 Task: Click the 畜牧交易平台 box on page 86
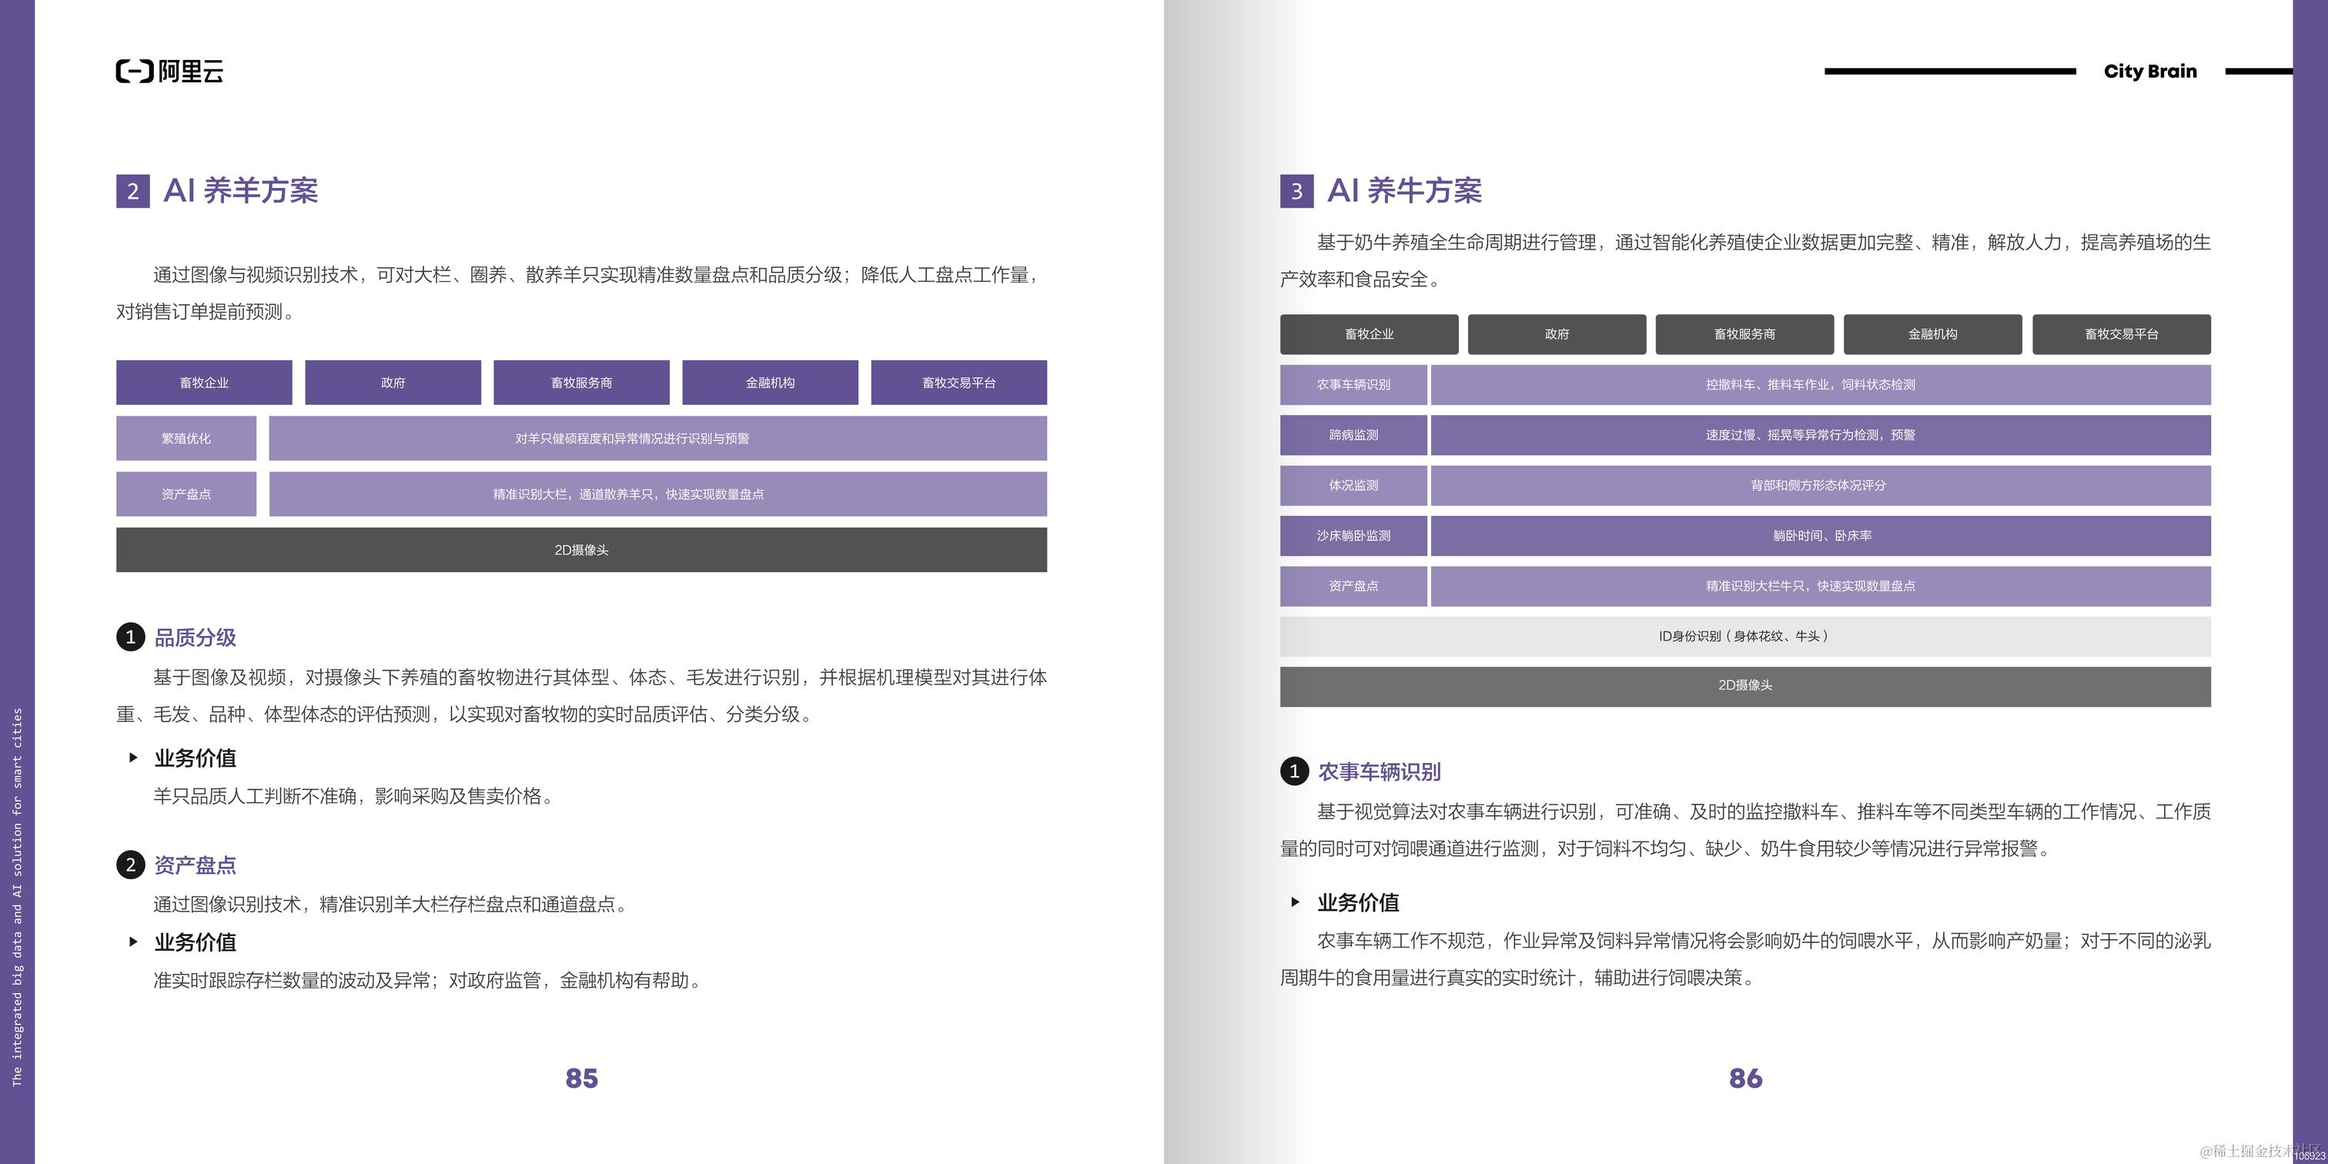[x=2121, y=334]
